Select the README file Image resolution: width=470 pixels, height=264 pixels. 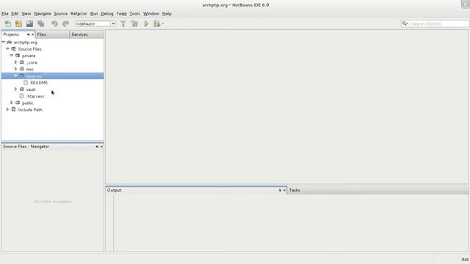[39, 83]
